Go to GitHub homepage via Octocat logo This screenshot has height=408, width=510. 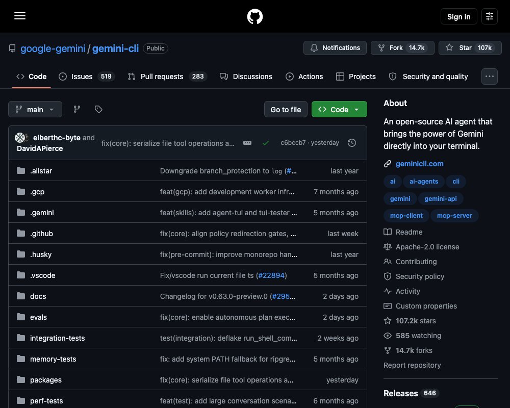coord(254,16)
